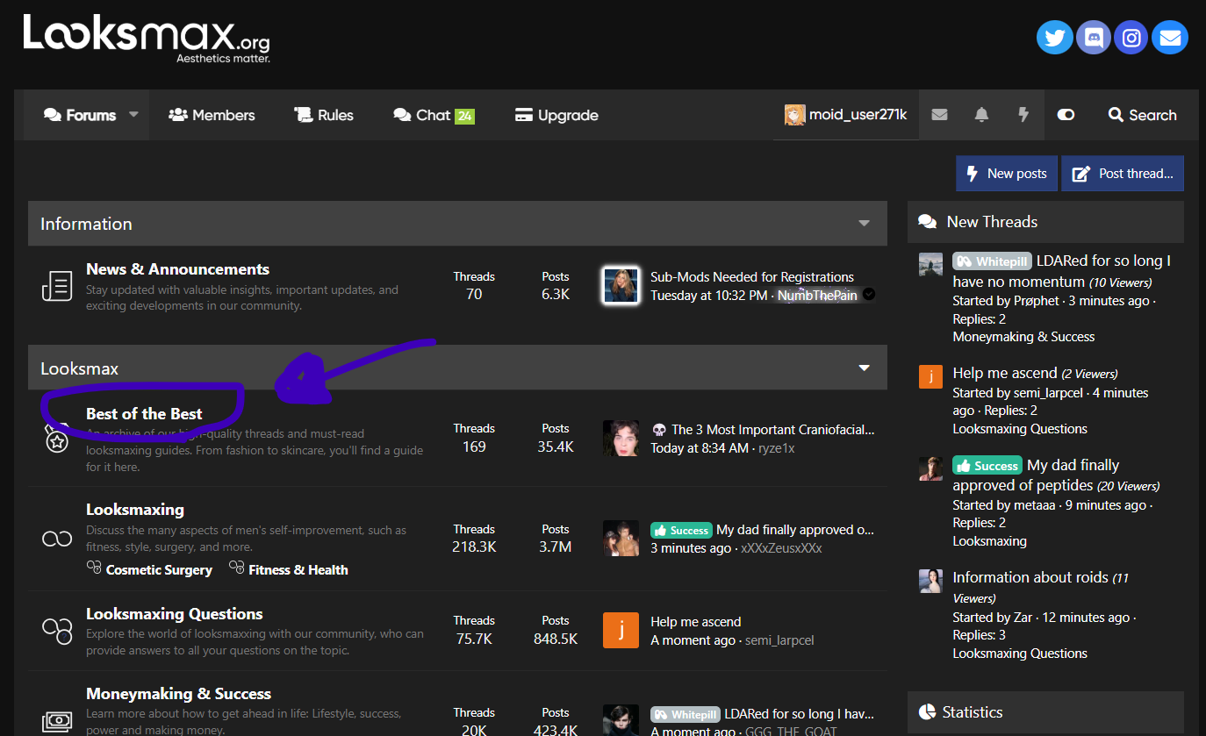Open the Chat tab
1206x736 pixels.
(434, 115)
